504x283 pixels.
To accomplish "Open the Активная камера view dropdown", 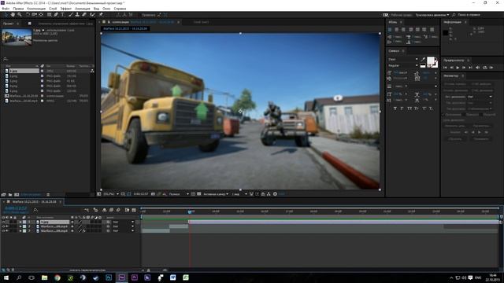I will point(216,194).
